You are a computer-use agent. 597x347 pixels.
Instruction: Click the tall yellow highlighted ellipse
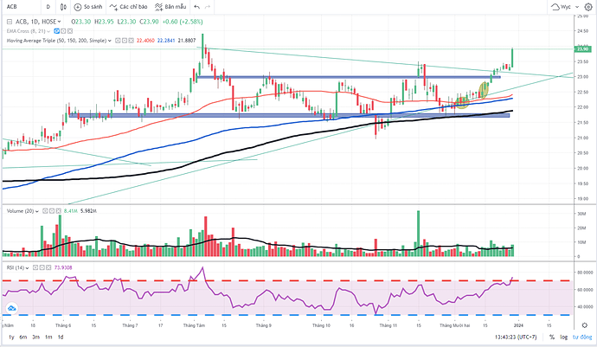coord(484,90)
